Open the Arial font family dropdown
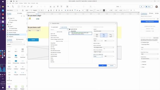Viewport: 160px width, 90px height. point(29,10)
